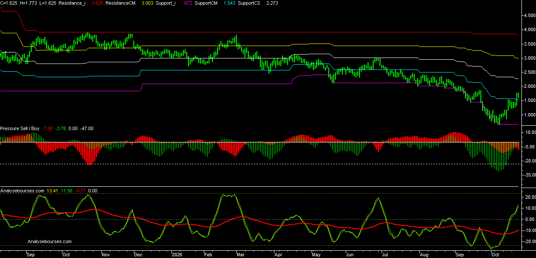The width and height of the screenshot is (536, 258).
Task: Click the 4.000 price axis label
Action: [x=529, y=29]
